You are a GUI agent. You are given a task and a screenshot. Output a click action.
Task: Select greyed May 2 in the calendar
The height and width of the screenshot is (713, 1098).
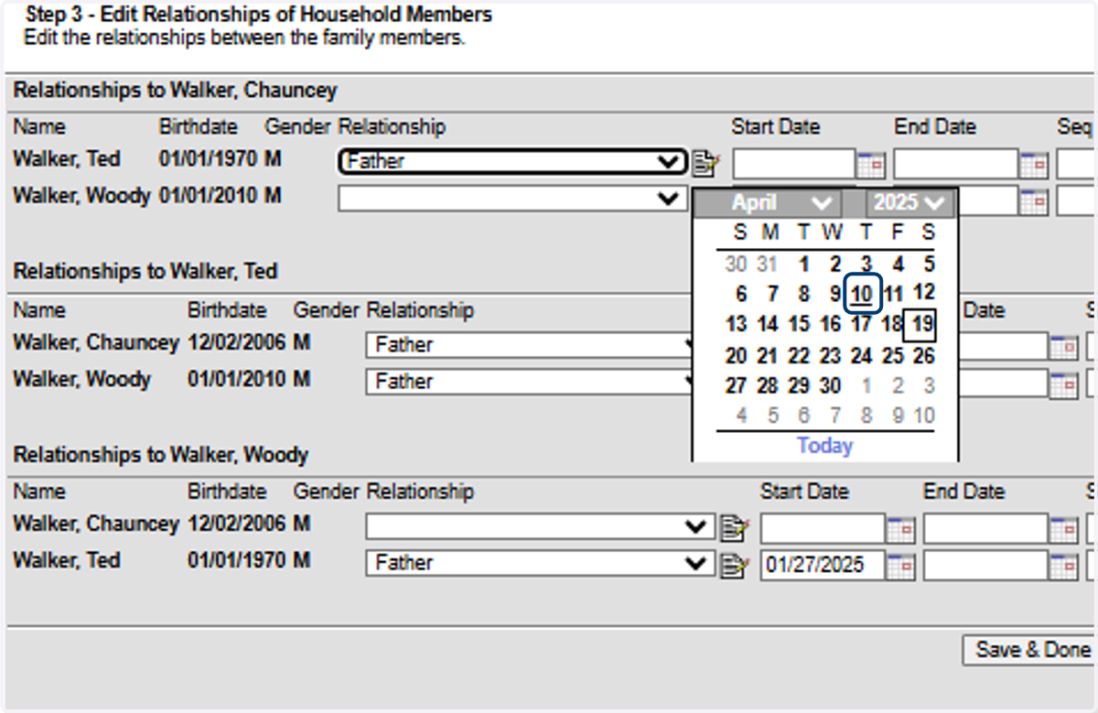tap(898, 385)
